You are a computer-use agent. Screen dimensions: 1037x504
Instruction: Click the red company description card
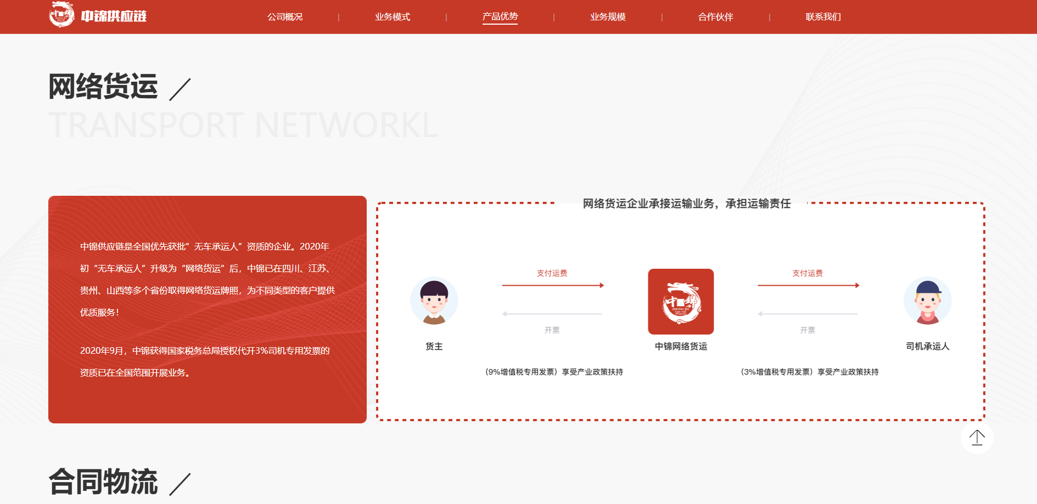(207, 309)
